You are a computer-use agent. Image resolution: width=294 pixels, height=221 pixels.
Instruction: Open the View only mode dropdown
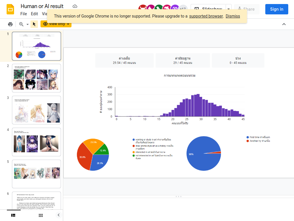tap(56, 24)
